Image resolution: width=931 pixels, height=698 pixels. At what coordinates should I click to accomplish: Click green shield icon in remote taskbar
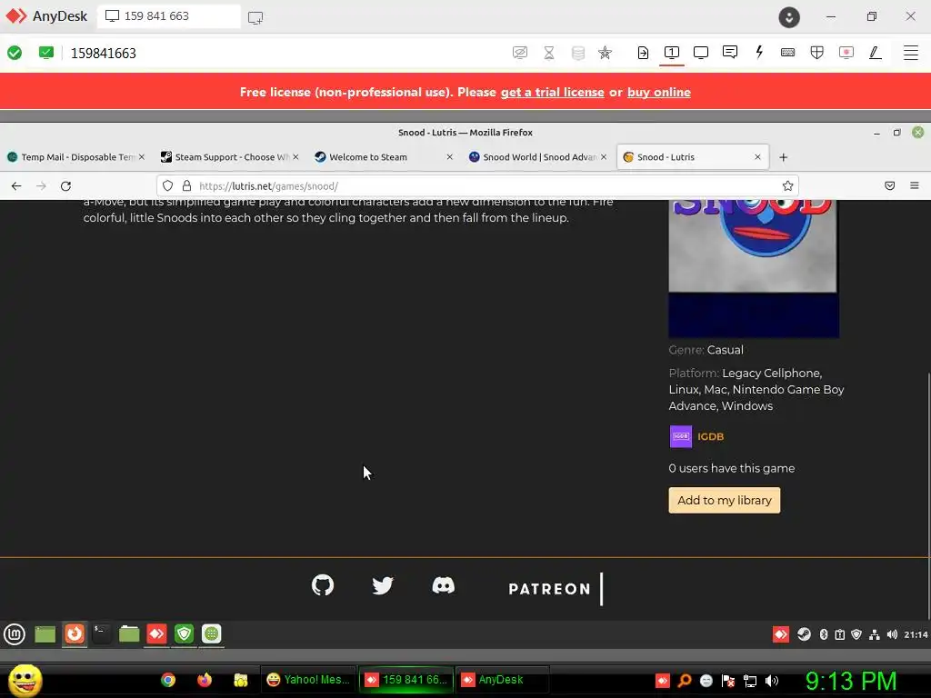tap(184, 633)
